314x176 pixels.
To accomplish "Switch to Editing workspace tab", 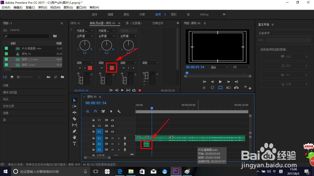I will 204,14.
